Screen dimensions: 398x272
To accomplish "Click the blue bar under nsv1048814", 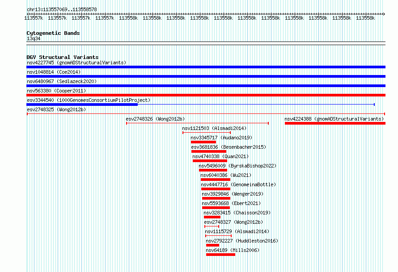I will point(206,76).
